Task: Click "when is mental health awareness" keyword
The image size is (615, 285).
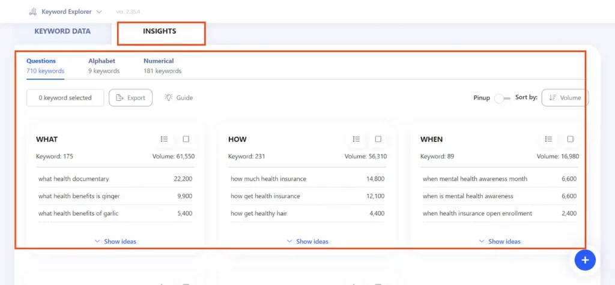Action: [x=468, y=196]
